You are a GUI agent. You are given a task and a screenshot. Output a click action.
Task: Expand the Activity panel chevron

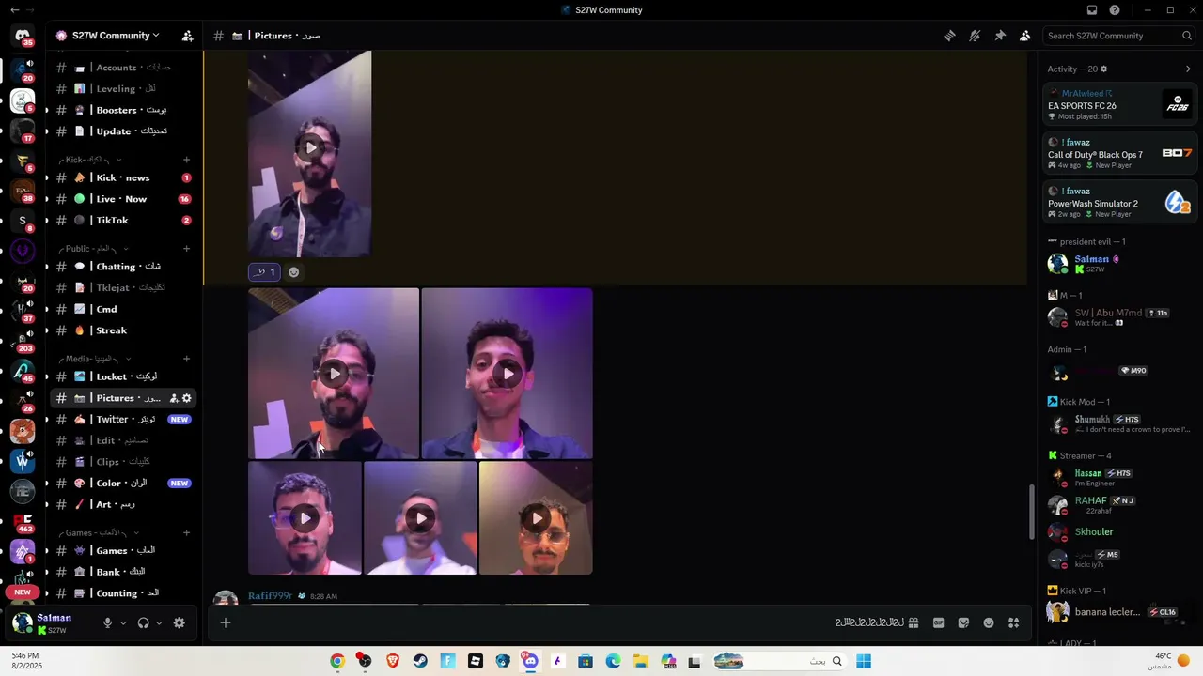(1188, 69)
